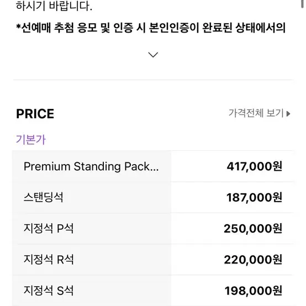
Task: Click the 220,000원 price
Action: 253,260
